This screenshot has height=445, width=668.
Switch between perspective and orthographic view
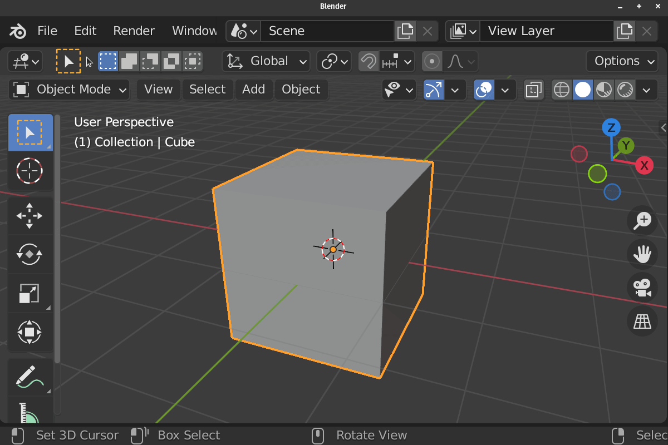642,321
